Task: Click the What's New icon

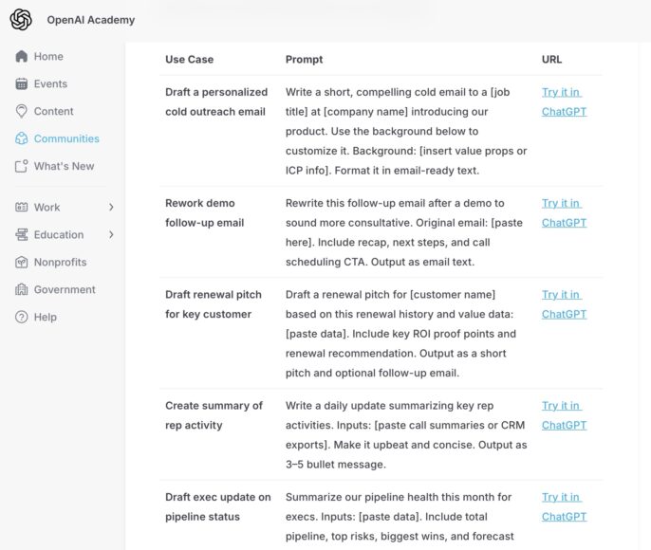Action: pos(22,166)
